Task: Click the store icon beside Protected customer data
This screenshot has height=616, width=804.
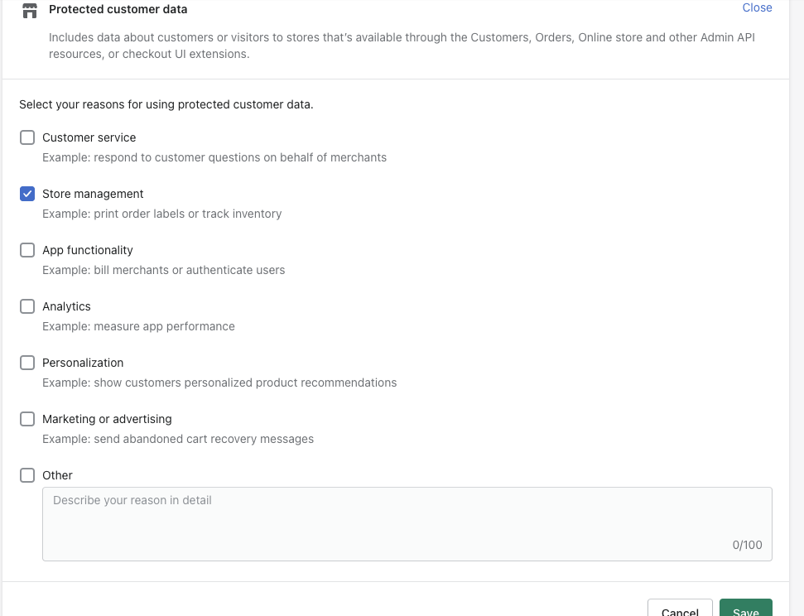Action: (x=30, y=11)
